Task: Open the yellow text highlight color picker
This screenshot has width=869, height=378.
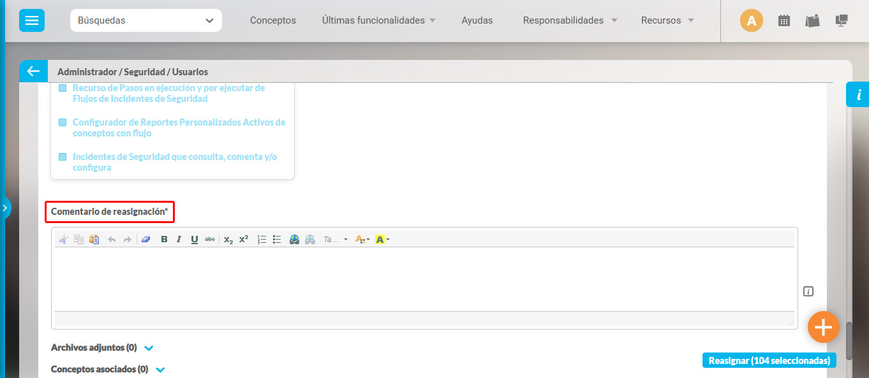Action: tap(382, 240)
